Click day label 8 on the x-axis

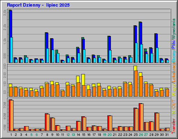coord(47,135)
